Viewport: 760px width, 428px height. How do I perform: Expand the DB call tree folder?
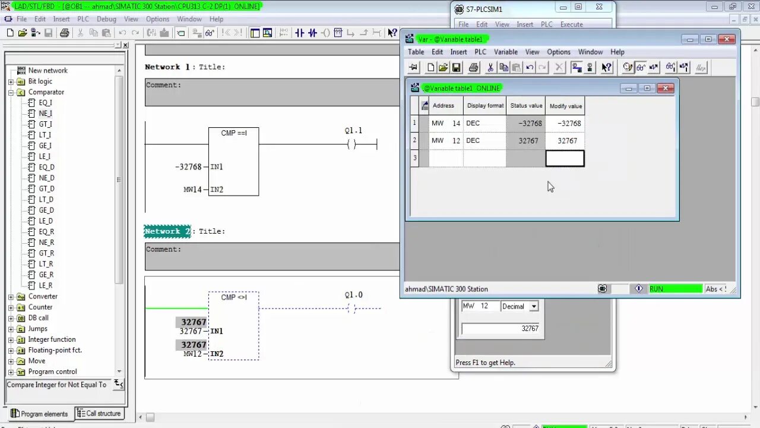point(11,318)
